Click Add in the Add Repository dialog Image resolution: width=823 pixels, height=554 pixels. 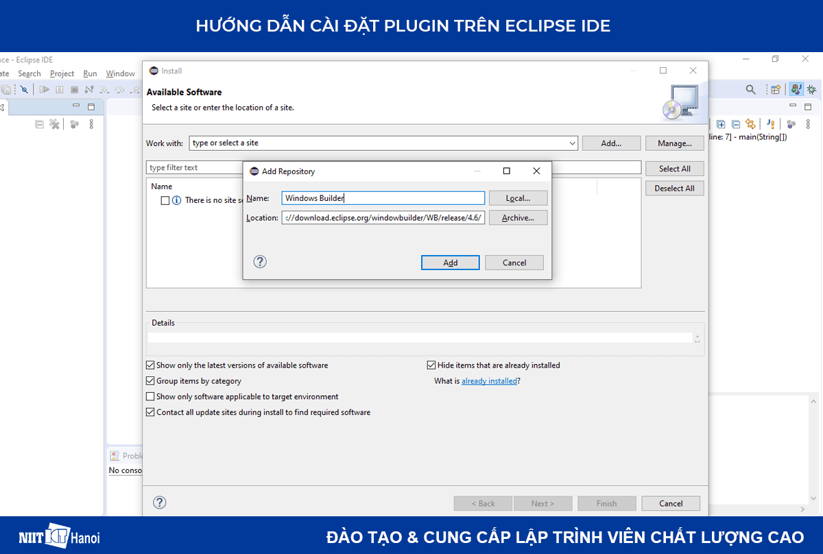(450, 263)
